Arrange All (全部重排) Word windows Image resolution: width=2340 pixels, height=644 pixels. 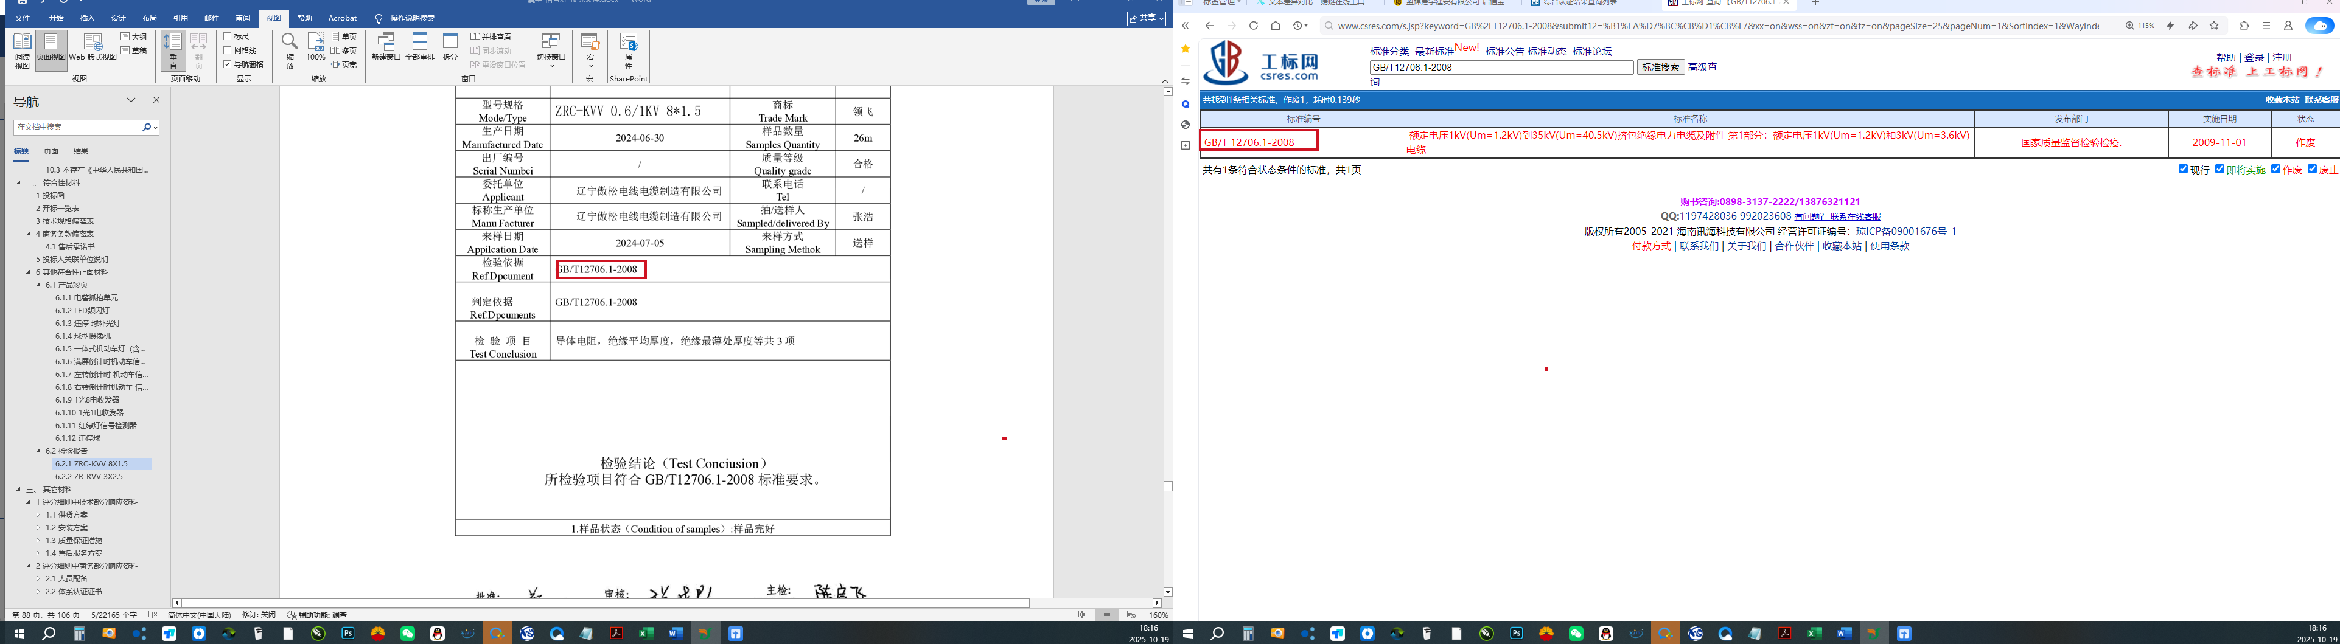click(420, 47)
